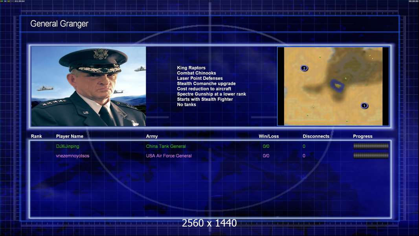
Task: Select player name vnezemnoyotsos
Action: coord(73,156)
